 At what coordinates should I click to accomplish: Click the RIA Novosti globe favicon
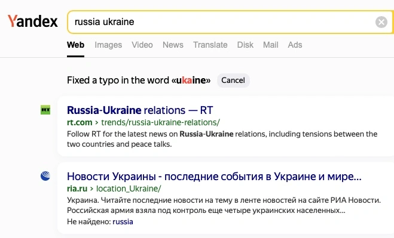click(45, 176)
